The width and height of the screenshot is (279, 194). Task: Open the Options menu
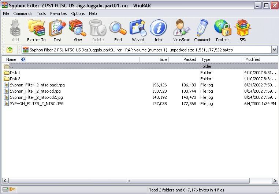tap(78, 13)
